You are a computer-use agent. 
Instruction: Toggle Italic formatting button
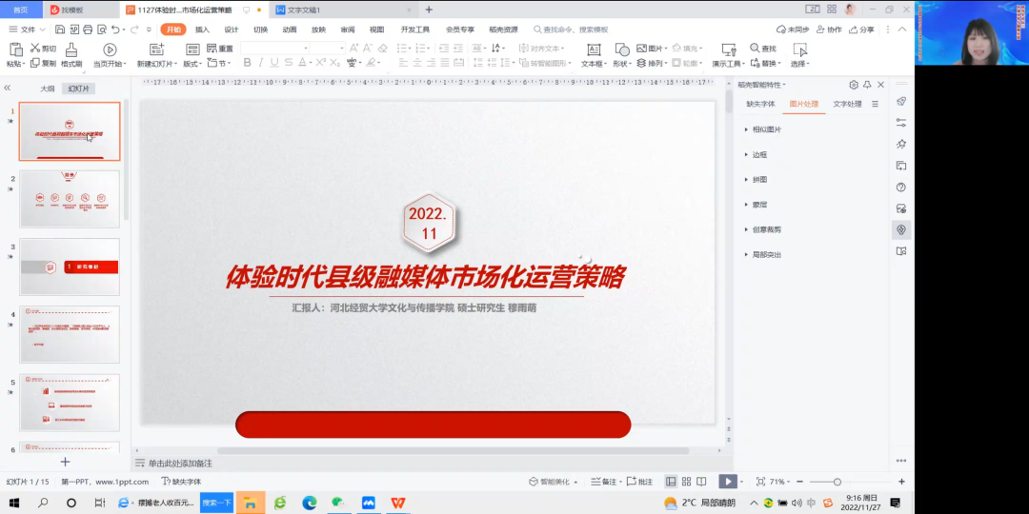click(261, 63)
